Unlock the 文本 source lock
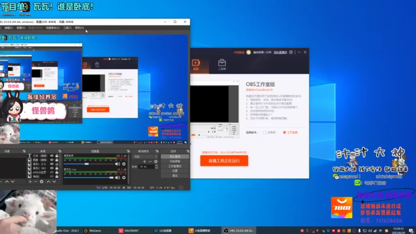 57,156
